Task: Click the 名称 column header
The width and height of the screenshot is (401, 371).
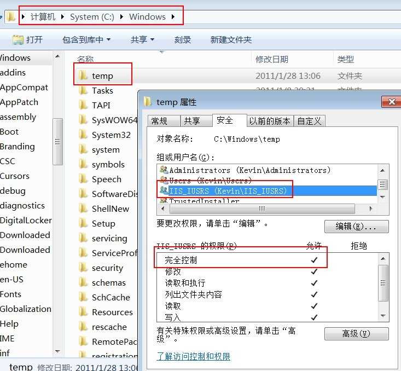Action: click(x=85, y=59)
